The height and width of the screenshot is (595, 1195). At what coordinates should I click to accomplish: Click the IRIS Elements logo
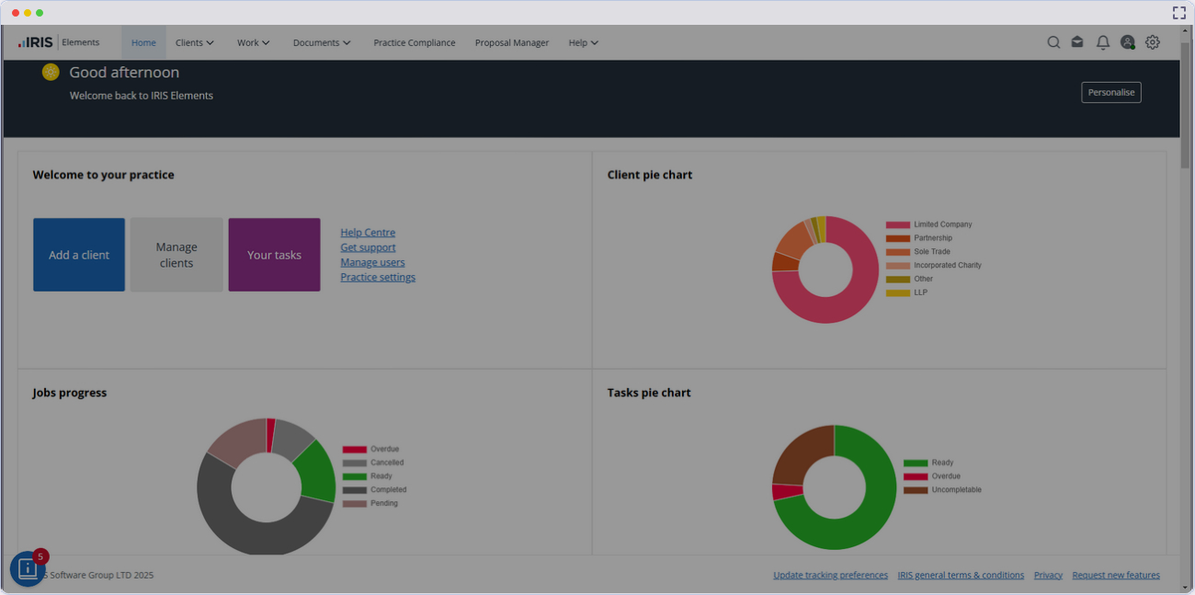[x=59, y=42]
